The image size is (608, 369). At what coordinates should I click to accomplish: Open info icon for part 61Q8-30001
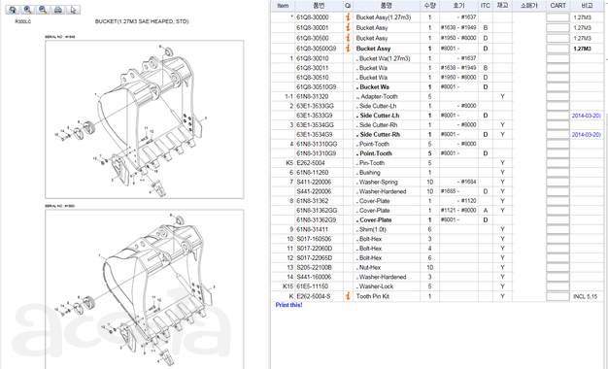click(x=348, y=27)
